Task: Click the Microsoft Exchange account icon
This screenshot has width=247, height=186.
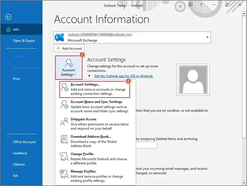Action: pyautogui.click(x=59, y=37)
